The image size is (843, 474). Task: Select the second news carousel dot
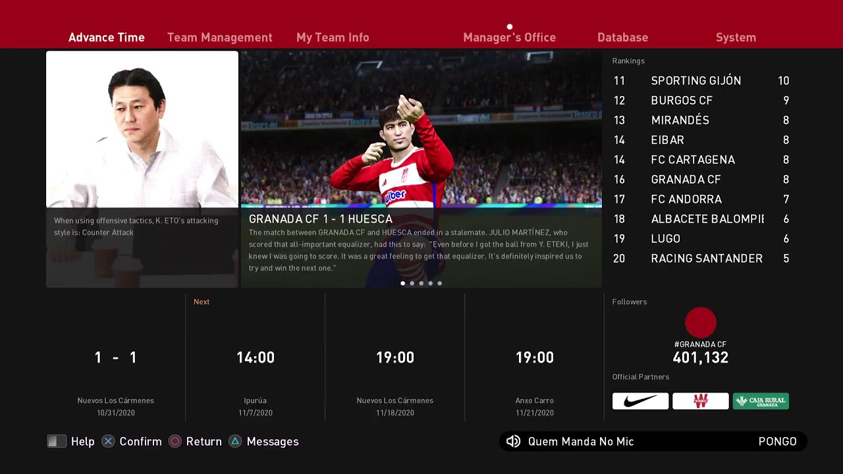(412, 283)
